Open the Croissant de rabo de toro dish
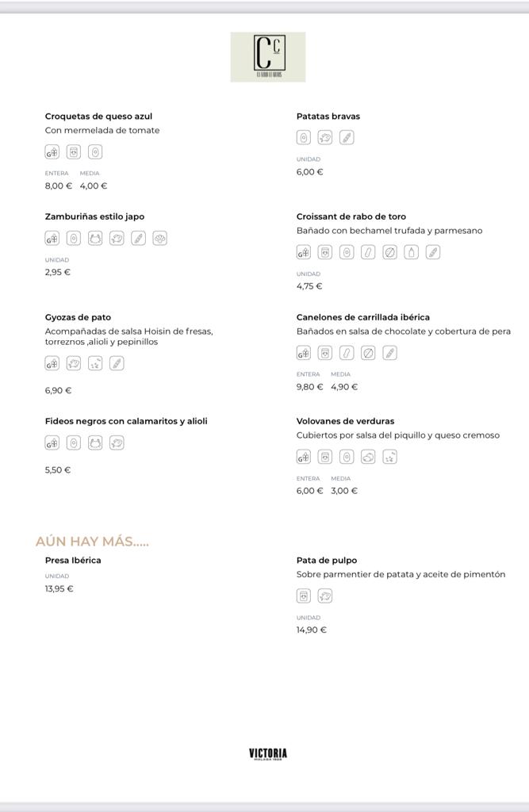 point(351,216)
